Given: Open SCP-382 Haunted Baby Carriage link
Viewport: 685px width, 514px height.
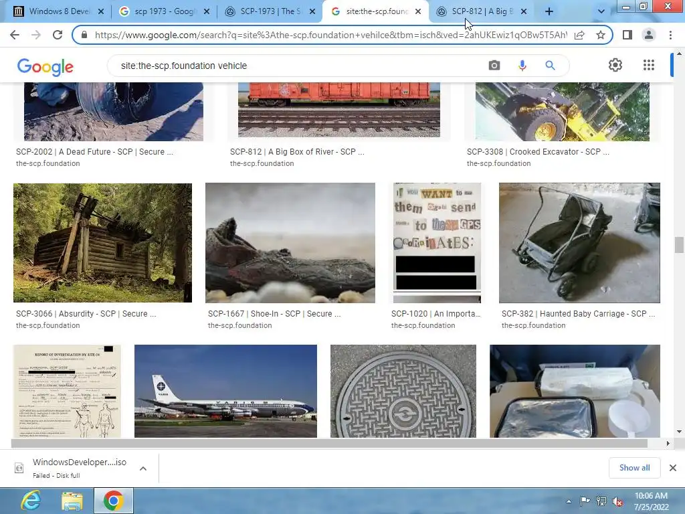Looking at the screenshot, I should point(579,314).
